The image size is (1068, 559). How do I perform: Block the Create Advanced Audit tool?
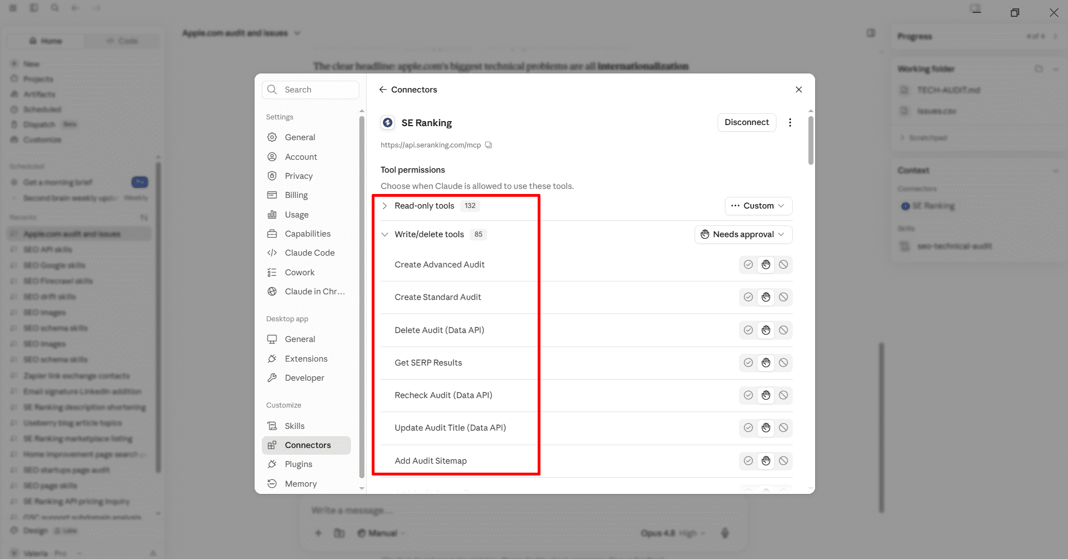[x=783, y=265]
